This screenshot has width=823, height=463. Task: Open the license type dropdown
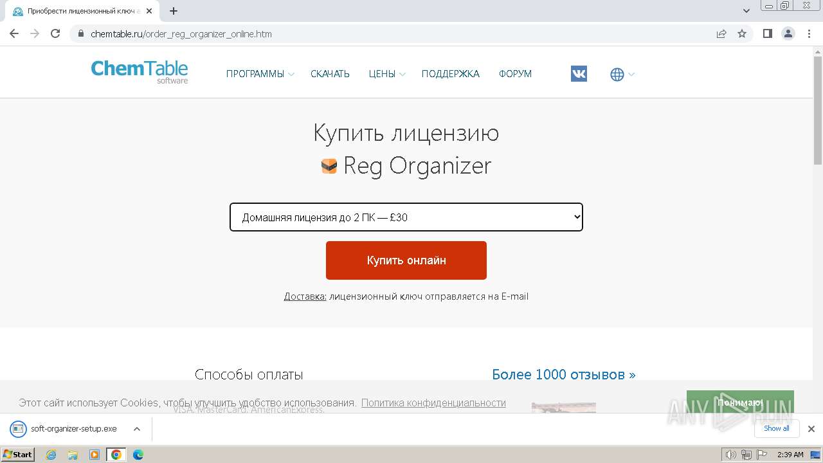pyautogui.click(x=406, y=217)
